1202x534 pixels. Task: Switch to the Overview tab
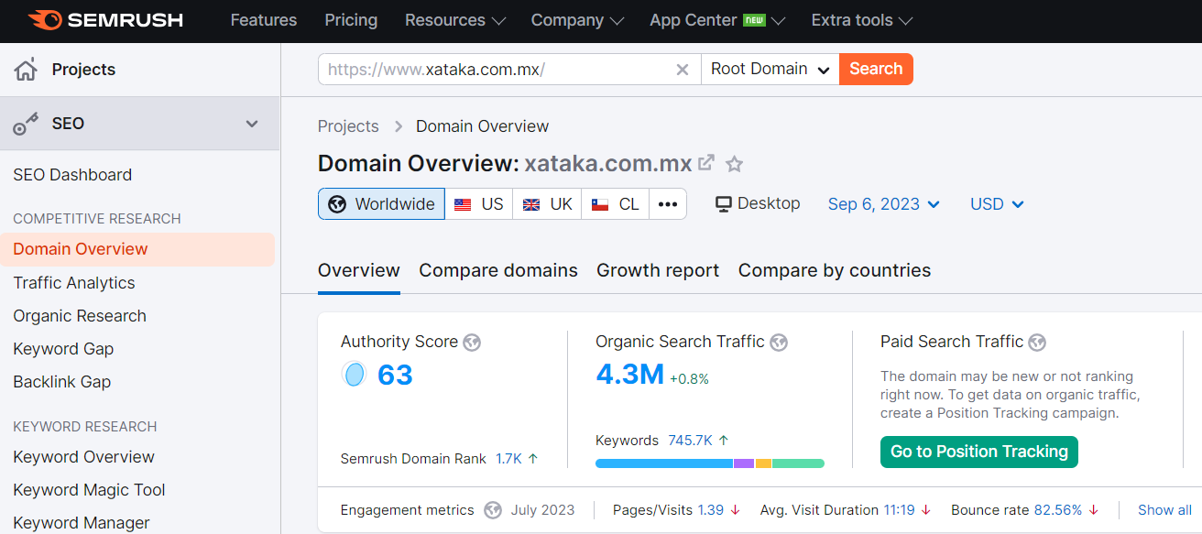click(359, 271)
